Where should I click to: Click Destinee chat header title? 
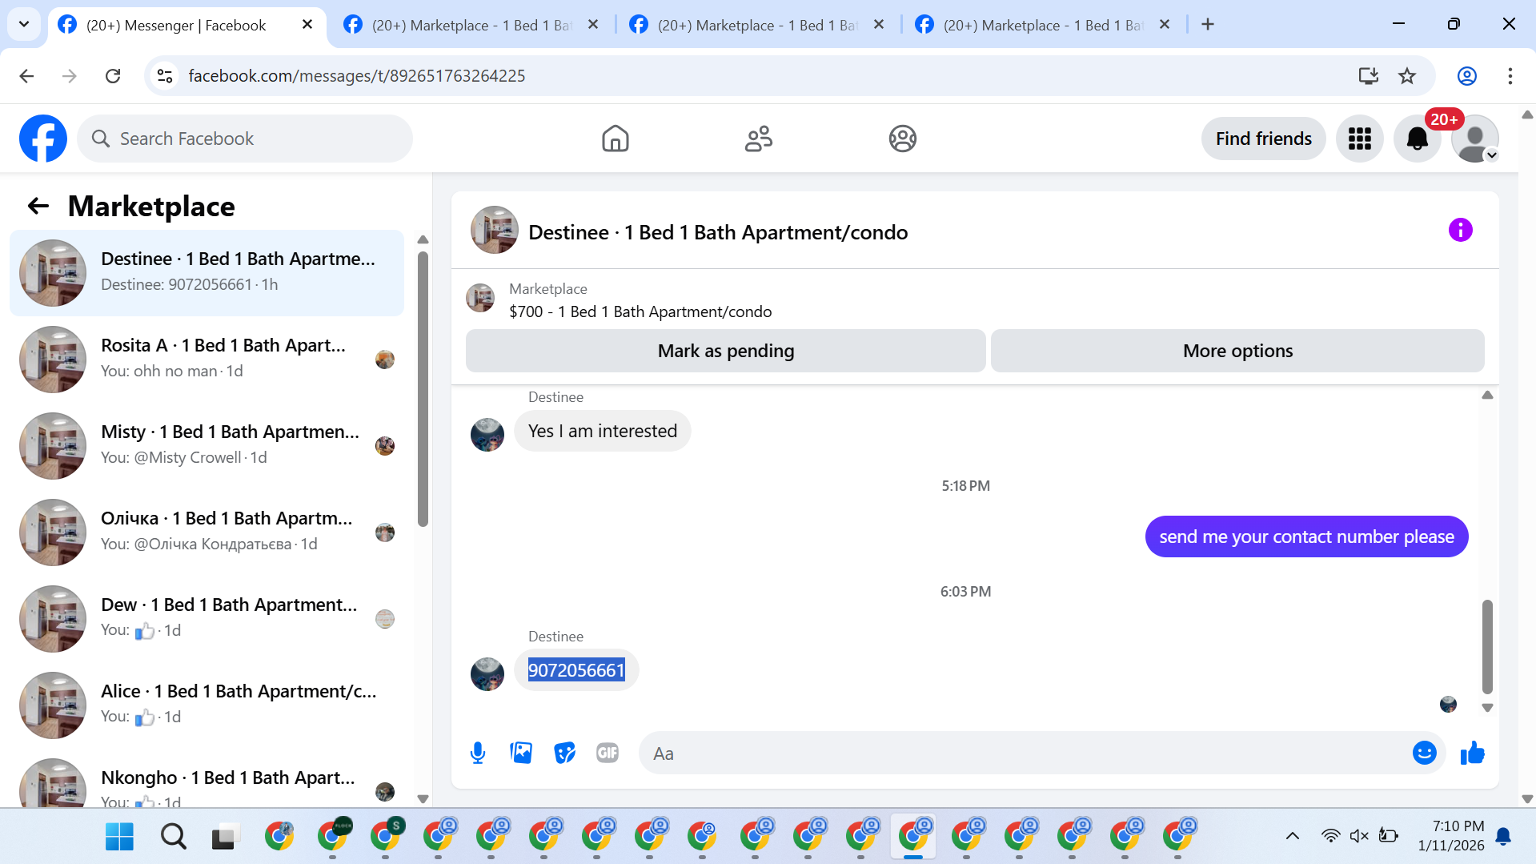click(718, 232)
